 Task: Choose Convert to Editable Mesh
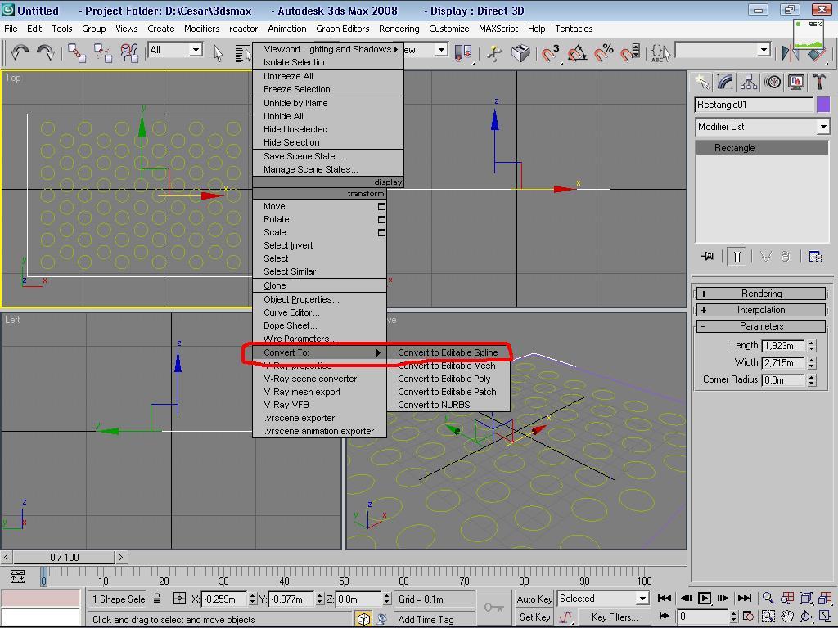448,366
